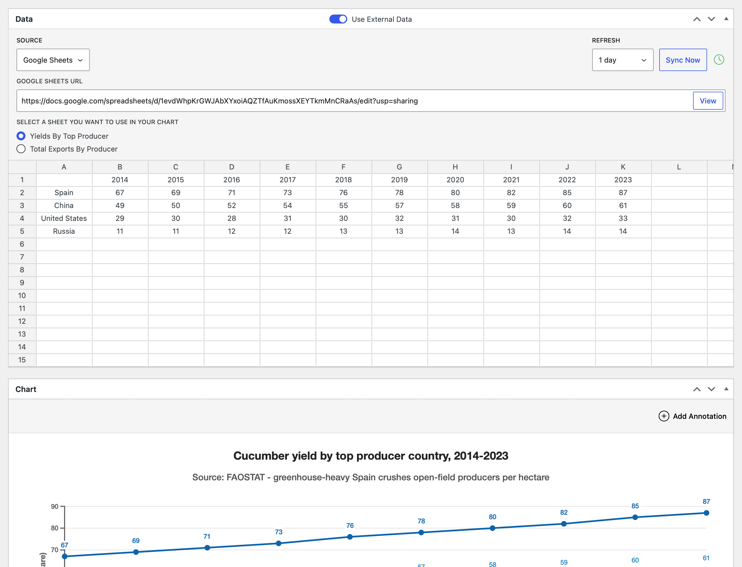Viewport: 742px width, 567px height.
Task: Select the Russia cell
Action: pos(64,231)
